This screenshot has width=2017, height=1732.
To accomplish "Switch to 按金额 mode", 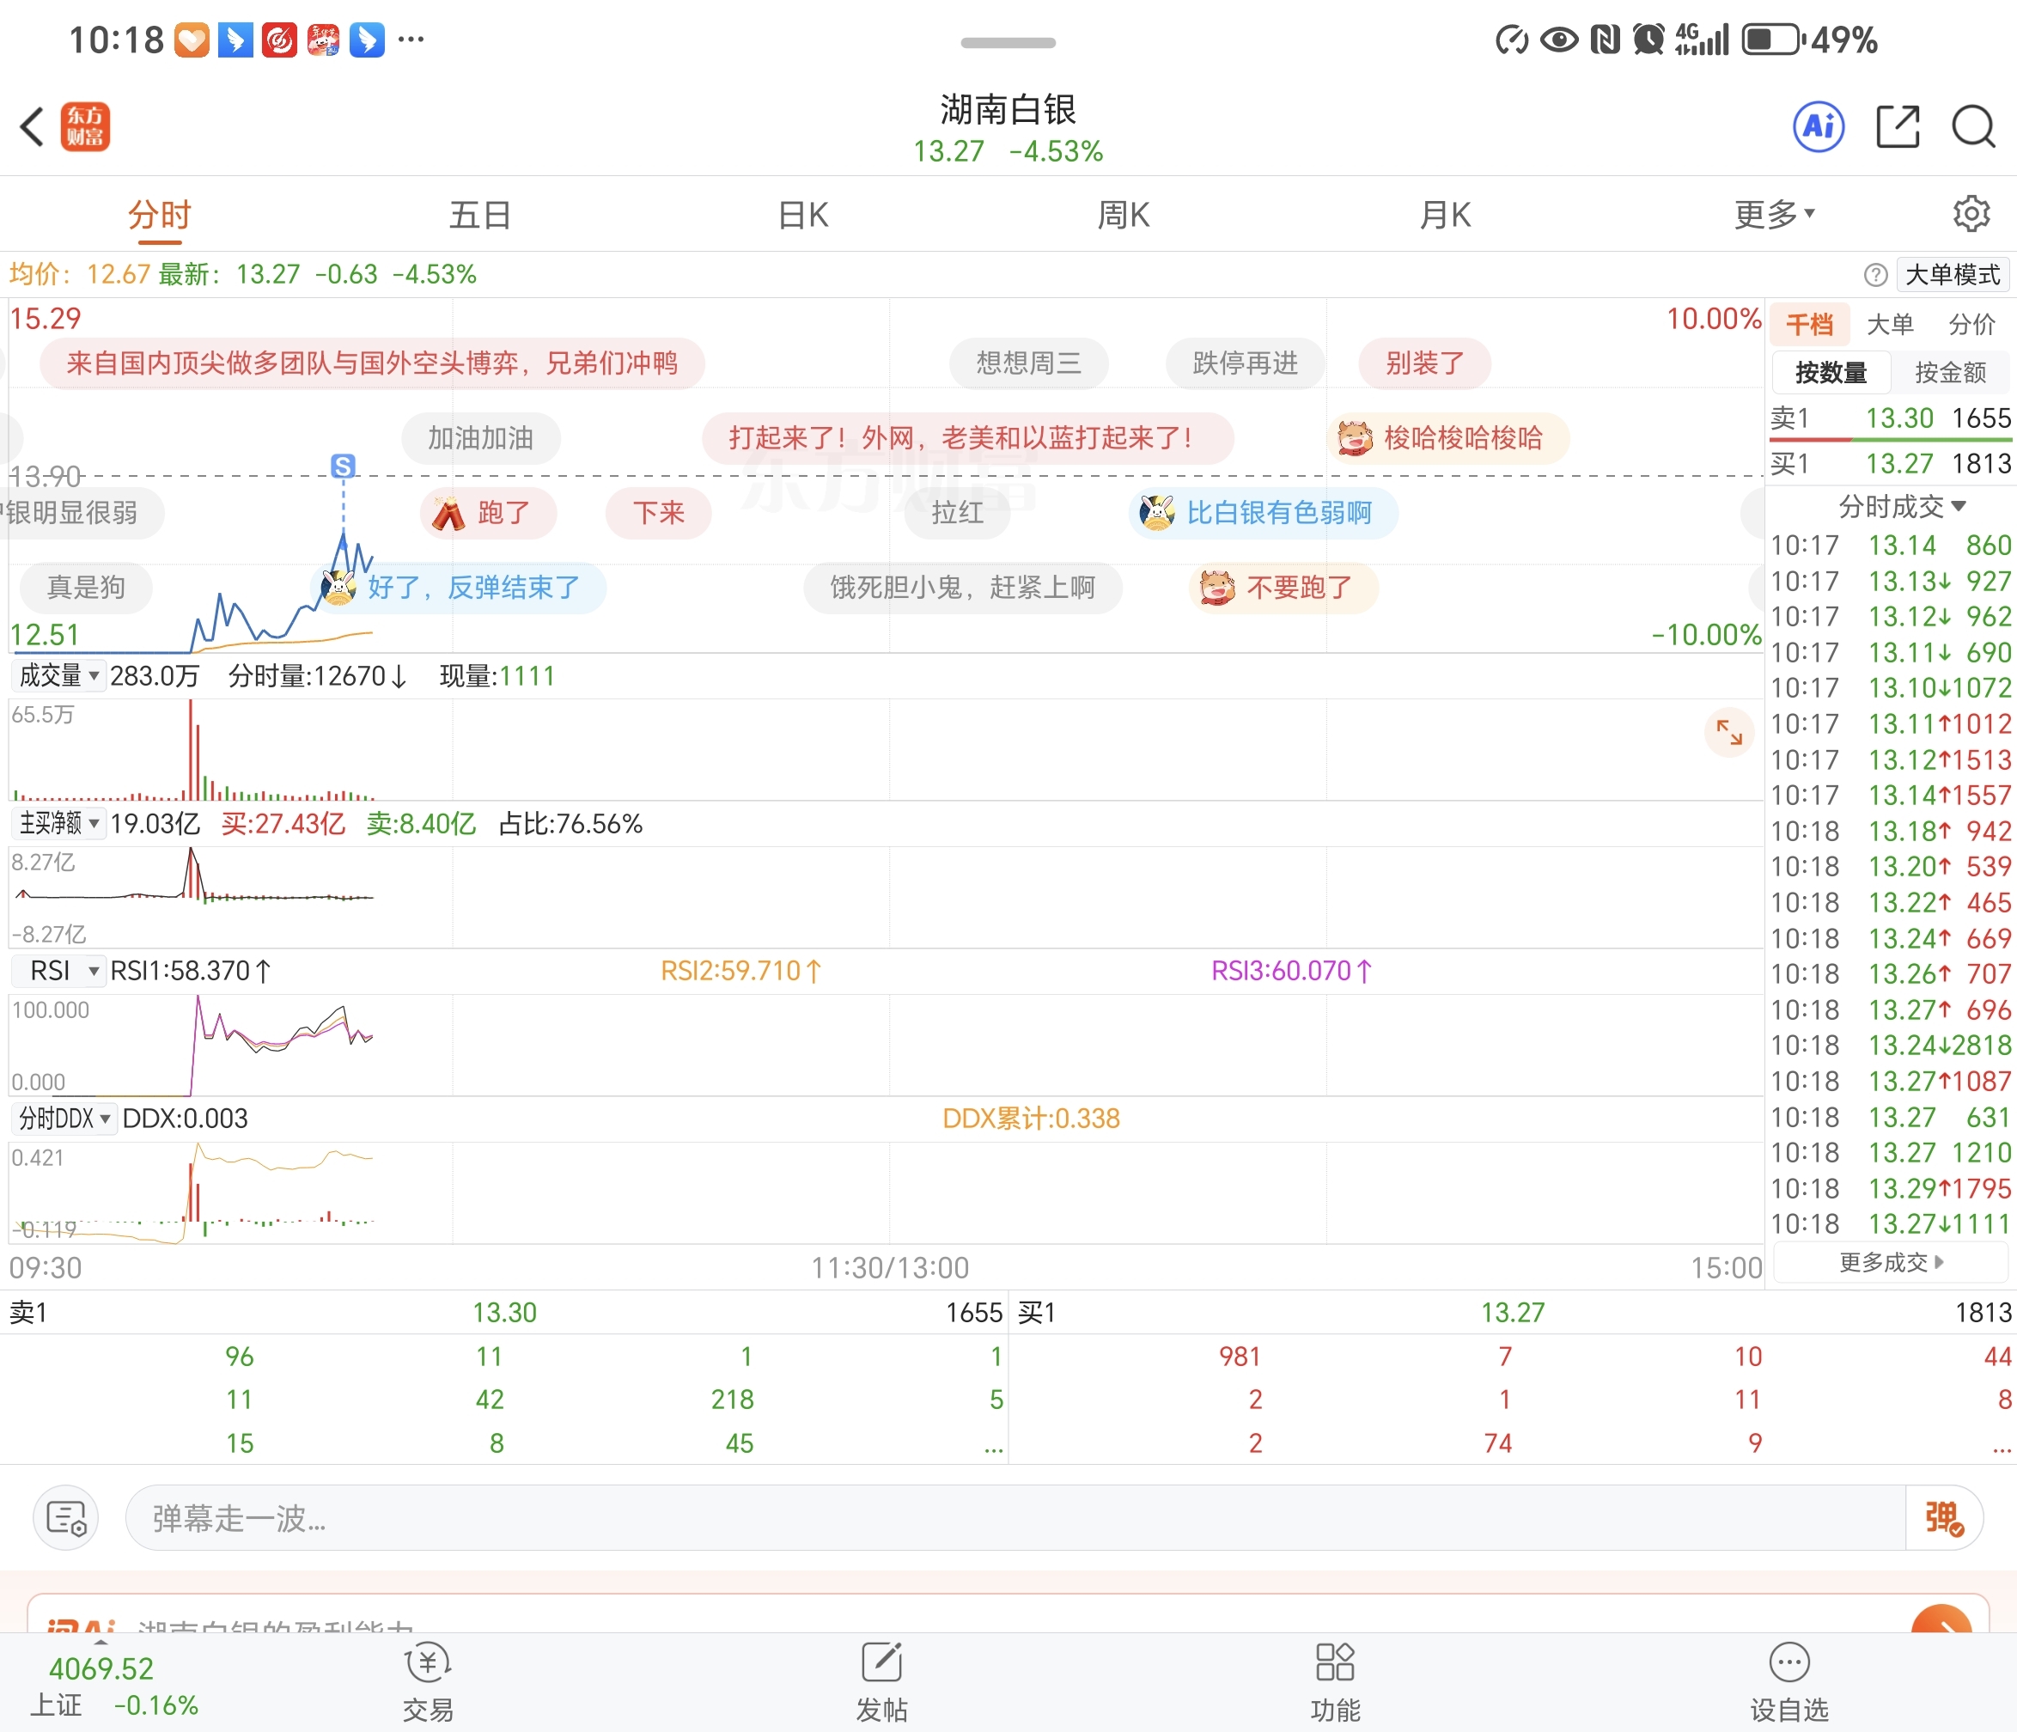I will click(1950, 372).
